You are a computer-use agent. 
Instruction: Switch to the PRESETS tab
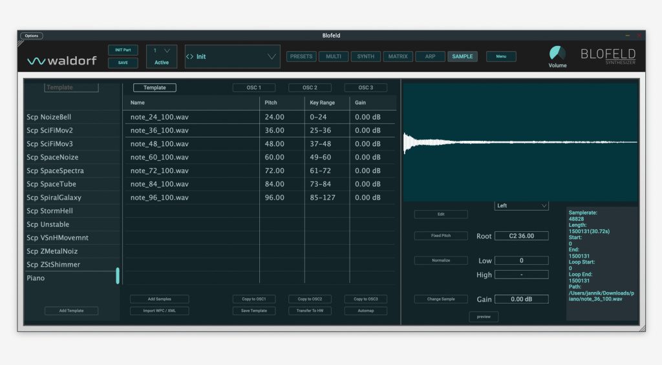[x=301, y=57]
